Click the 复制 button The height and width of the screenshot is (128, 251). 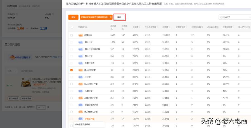click(x=73, y=17)
